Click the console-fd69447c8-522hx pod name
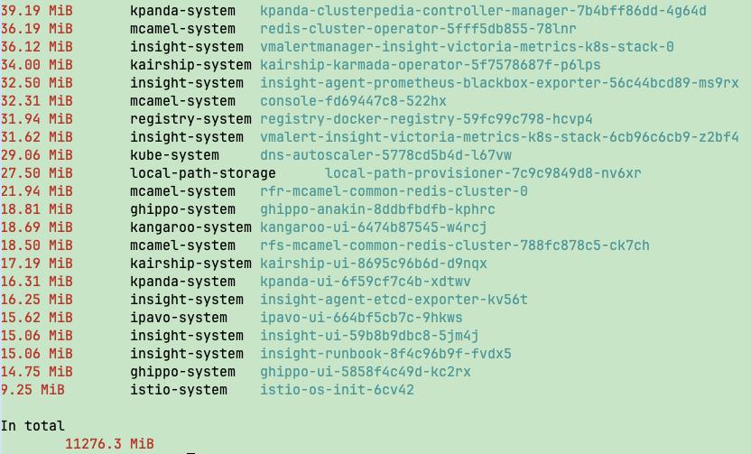 tap(353, 101)
